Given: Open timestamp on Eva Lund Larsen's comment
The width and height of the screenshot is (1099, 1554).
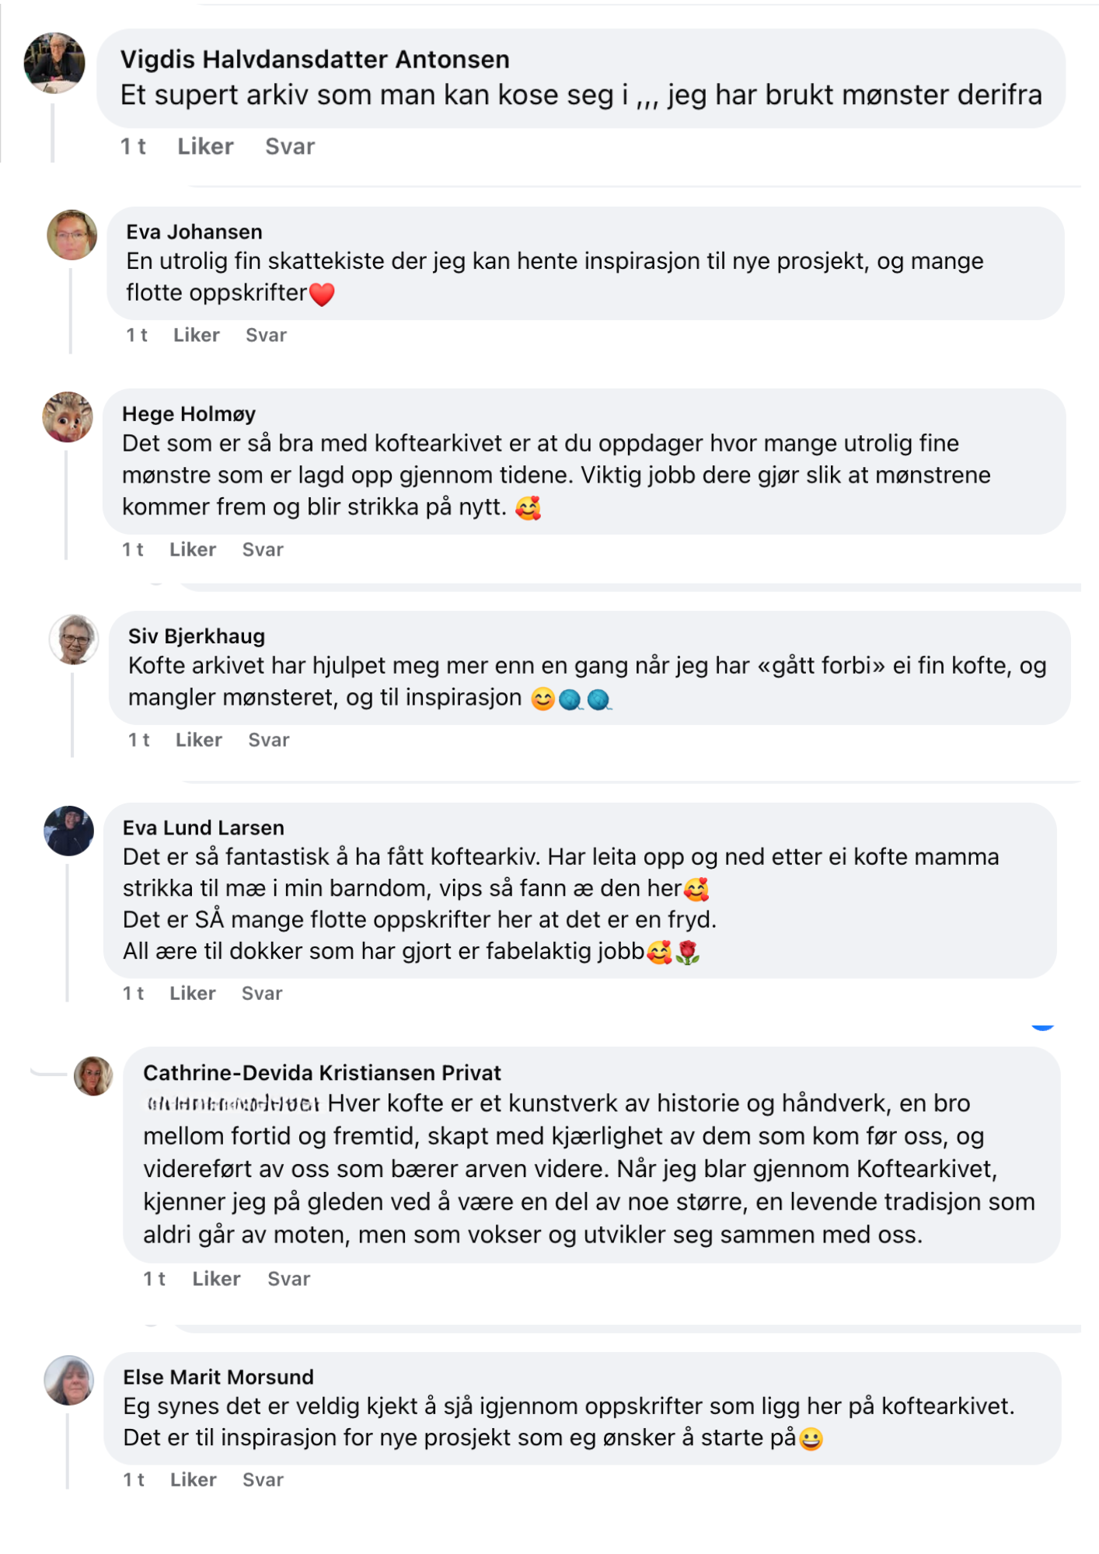Looking at the screenshot, I should 134,993.
